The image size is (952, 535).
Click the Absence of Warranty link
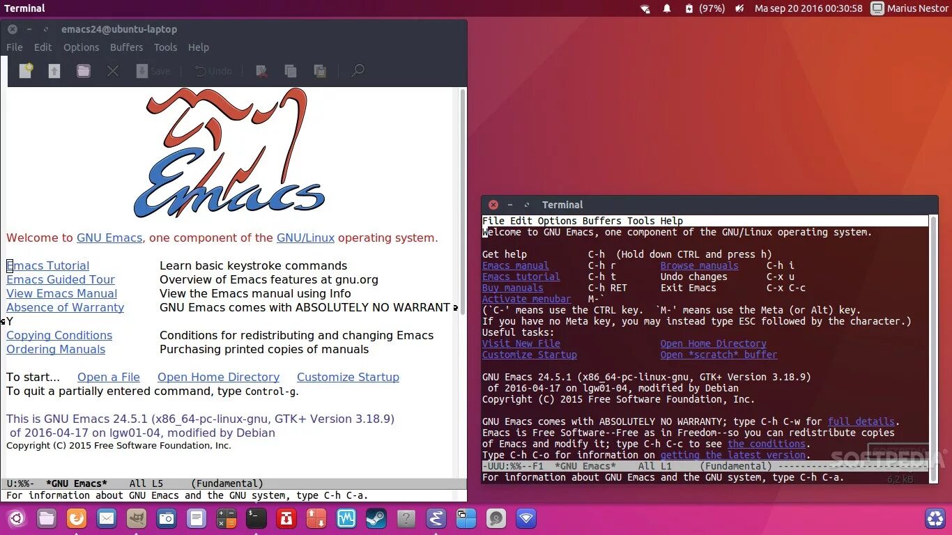(66, 307)
